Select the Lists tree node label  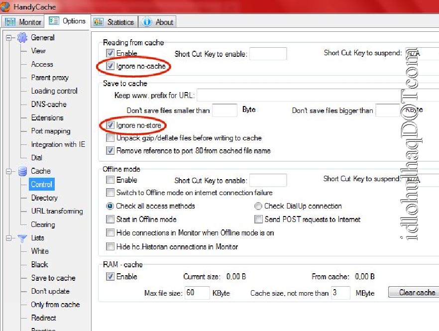(37, 238)
